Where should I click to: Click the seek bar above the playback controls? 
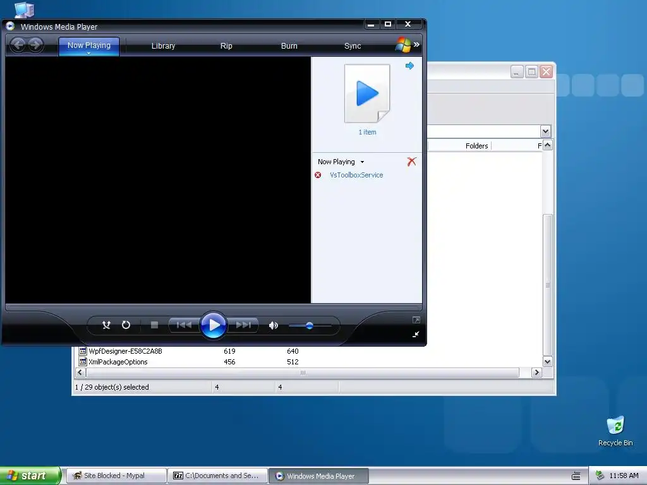tap(214, 308)
